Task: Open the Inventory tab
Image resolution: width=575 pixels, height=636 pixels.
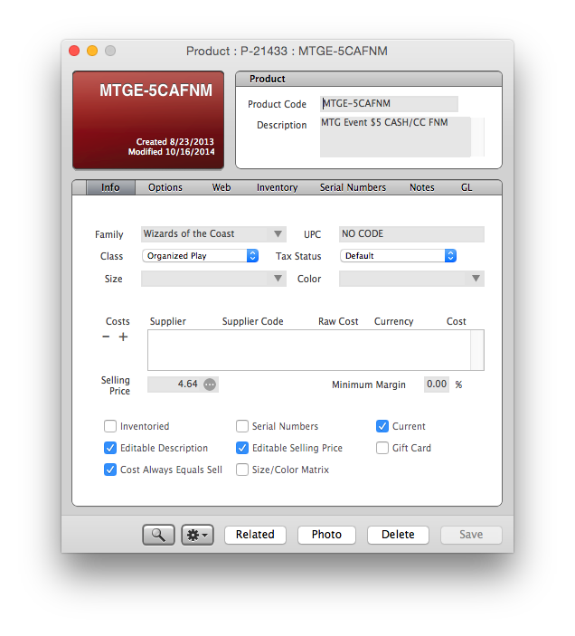Action: point(278,187)
